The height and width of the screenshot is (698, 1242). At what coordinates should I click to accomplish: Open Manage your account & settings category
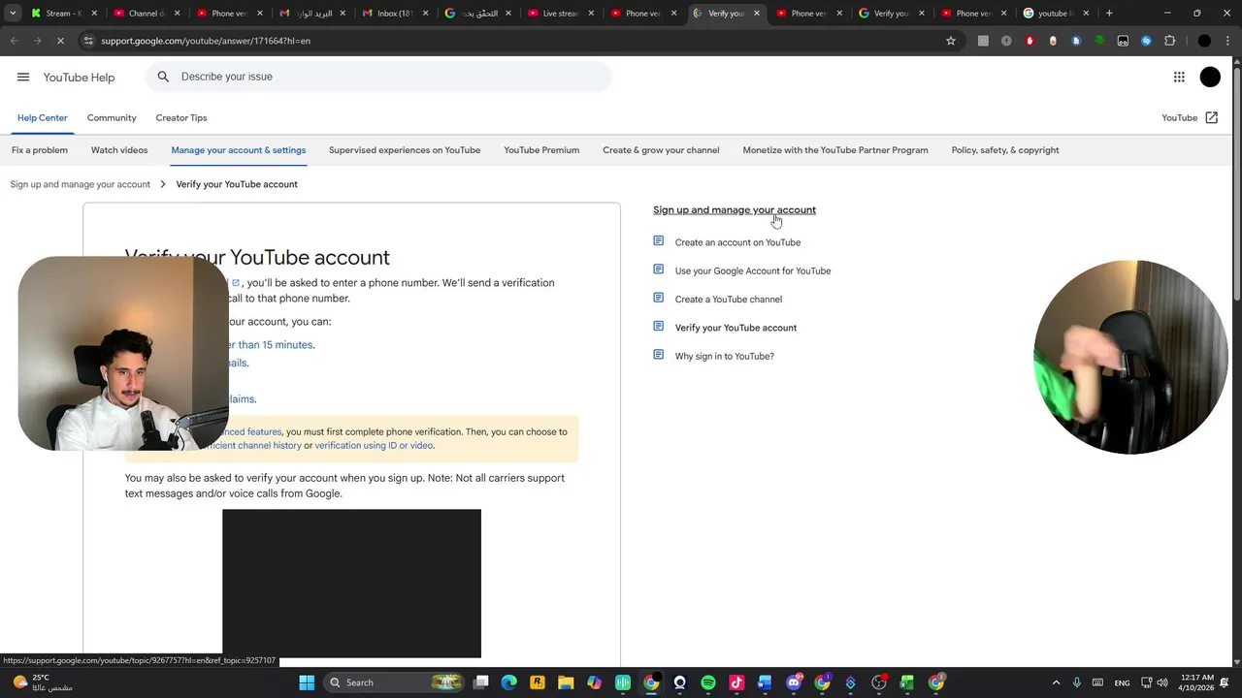coord(239,150)
